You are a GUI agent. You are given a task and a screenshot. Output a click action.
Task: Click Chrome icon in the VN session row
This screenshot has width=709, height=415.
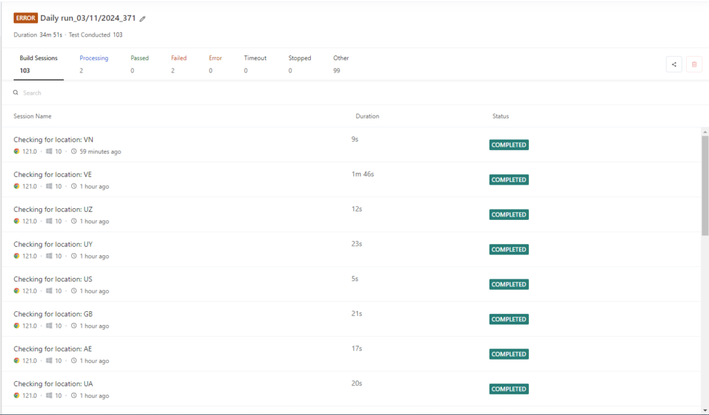point(17,151)
